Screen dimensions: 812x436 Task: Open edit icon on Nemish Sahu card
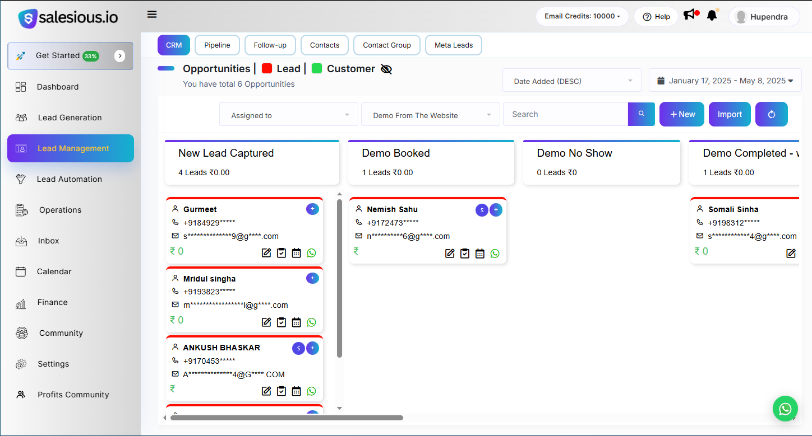pos(450,254)
